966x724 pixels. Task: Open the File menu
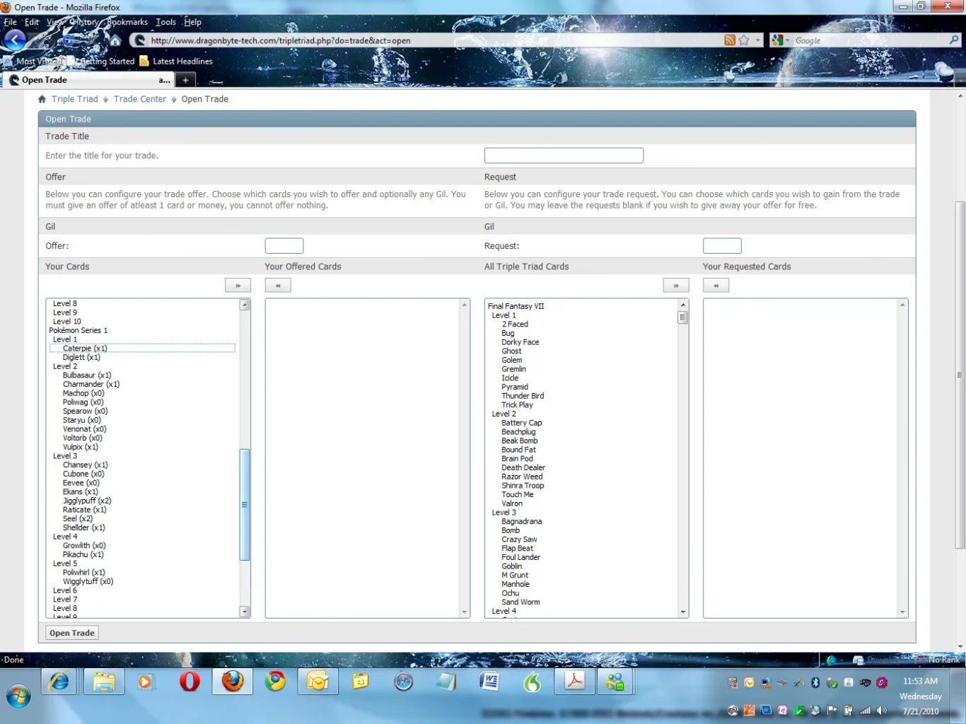(10, 22)
